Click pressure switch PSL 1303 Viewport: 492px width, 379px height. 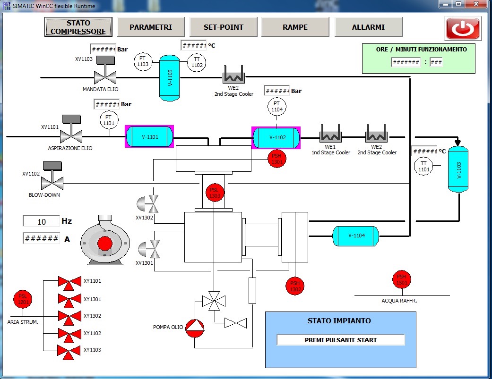point(215,193)
